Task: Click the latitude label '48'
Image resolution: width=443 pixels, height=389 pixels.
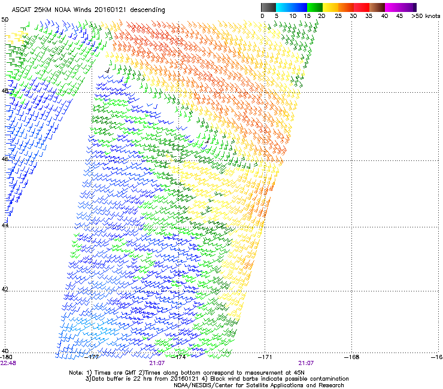Action: (5, 91)
